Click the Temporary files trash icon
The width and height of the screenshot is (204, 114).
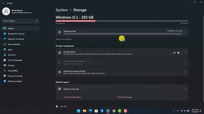tap(60, 32)
